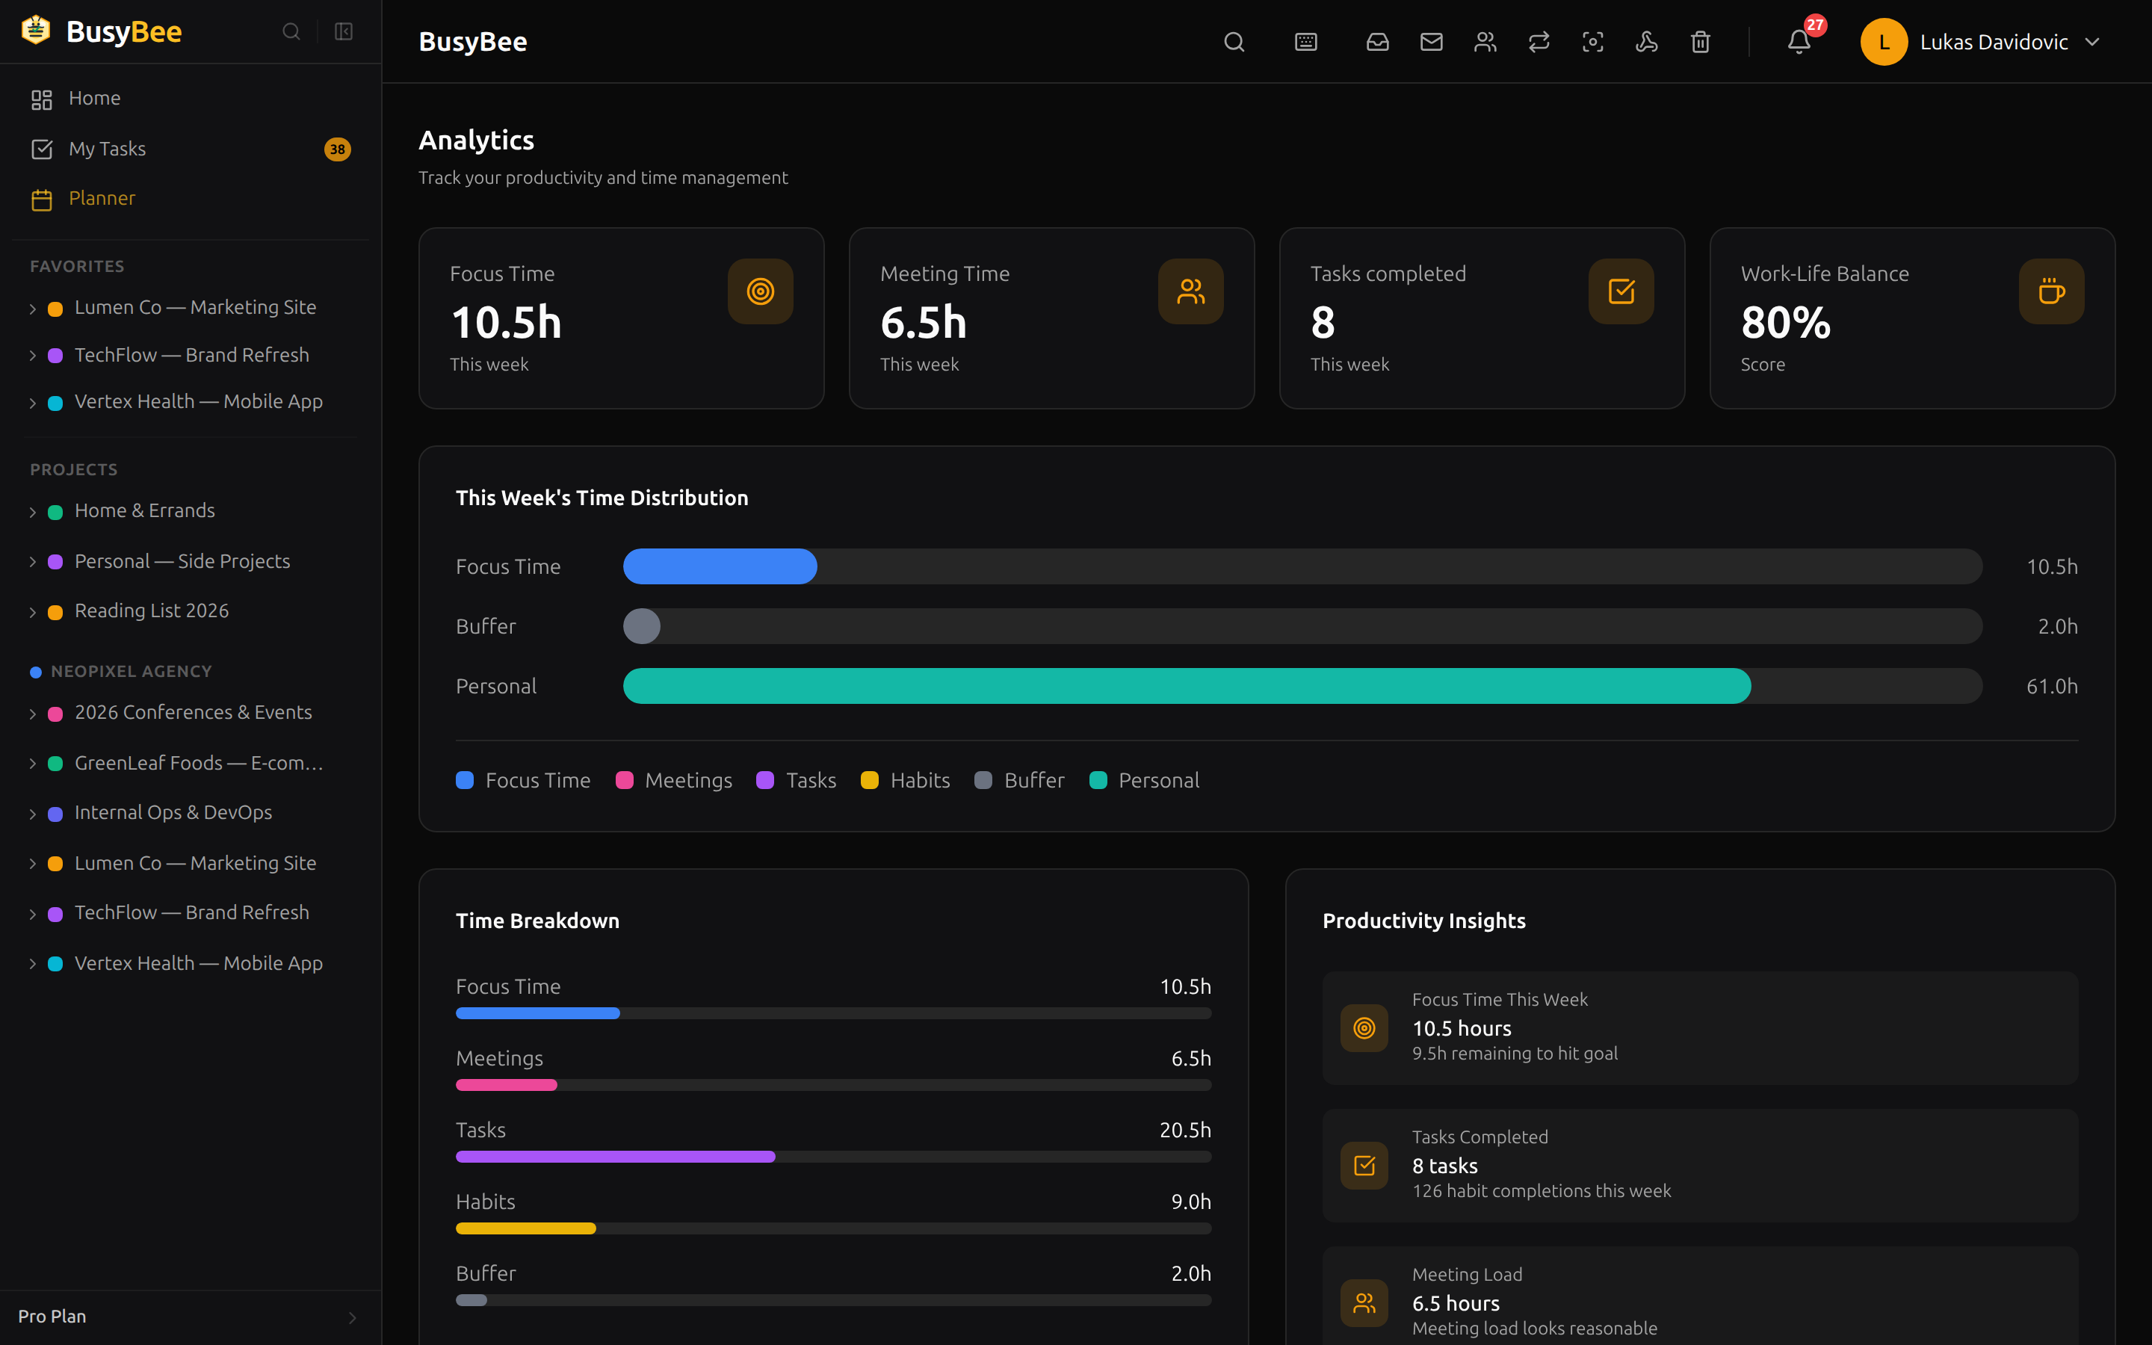
Task: Open the top bar search icon
Action: [1234, 42]
